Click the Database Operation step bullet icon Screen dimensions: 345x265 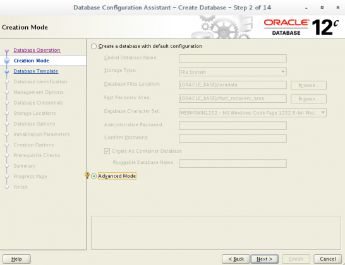[7, 50]
